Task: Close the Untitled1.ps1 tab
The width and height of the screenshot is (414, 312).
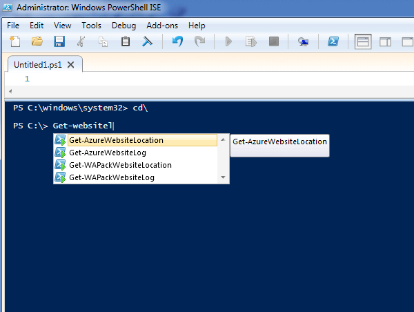Action: pyautogui.click(x=71, y=65)
